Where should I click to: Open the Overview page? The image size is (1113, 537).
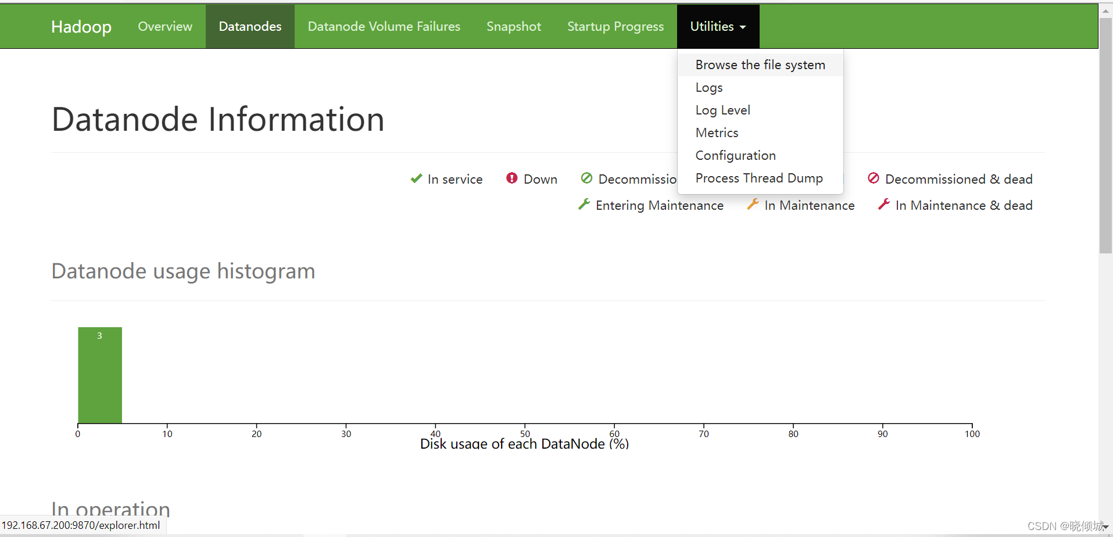[165, 26]
